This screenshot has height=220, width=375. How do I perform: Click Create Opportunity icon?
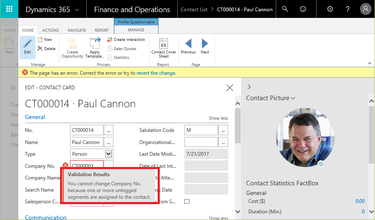tap(72, 48)
